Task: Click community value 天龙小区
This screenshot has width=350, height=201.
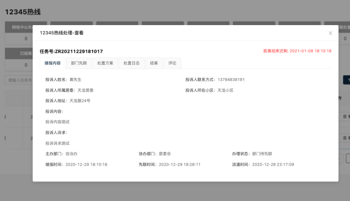Action: (225, 90)
